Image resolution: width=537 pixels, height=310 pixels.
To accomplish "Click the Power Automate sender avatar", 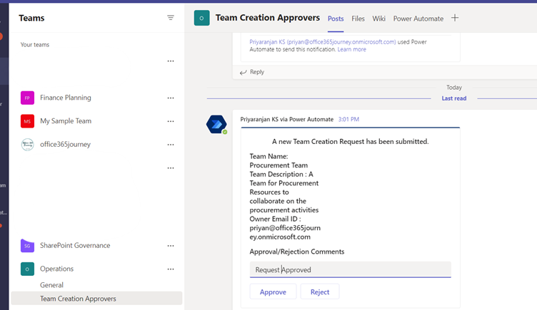I will coord(216,124).
